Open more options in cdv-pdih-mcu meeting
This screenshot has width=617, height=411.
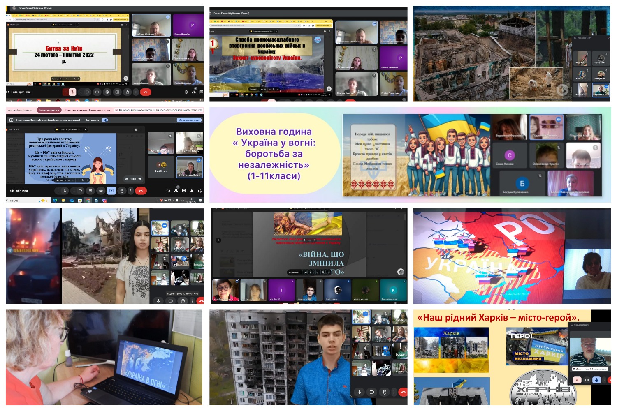point(131,191)
